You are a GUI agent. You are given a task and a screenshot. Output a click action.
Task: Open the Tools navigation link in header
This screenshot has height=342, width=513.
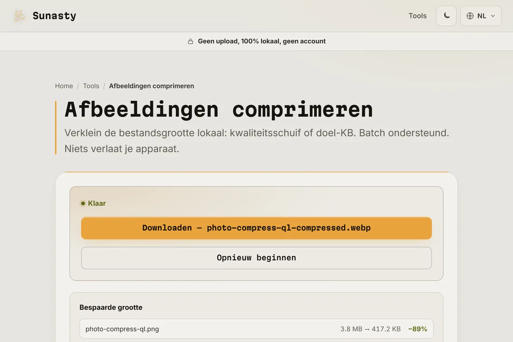point(417,16)
